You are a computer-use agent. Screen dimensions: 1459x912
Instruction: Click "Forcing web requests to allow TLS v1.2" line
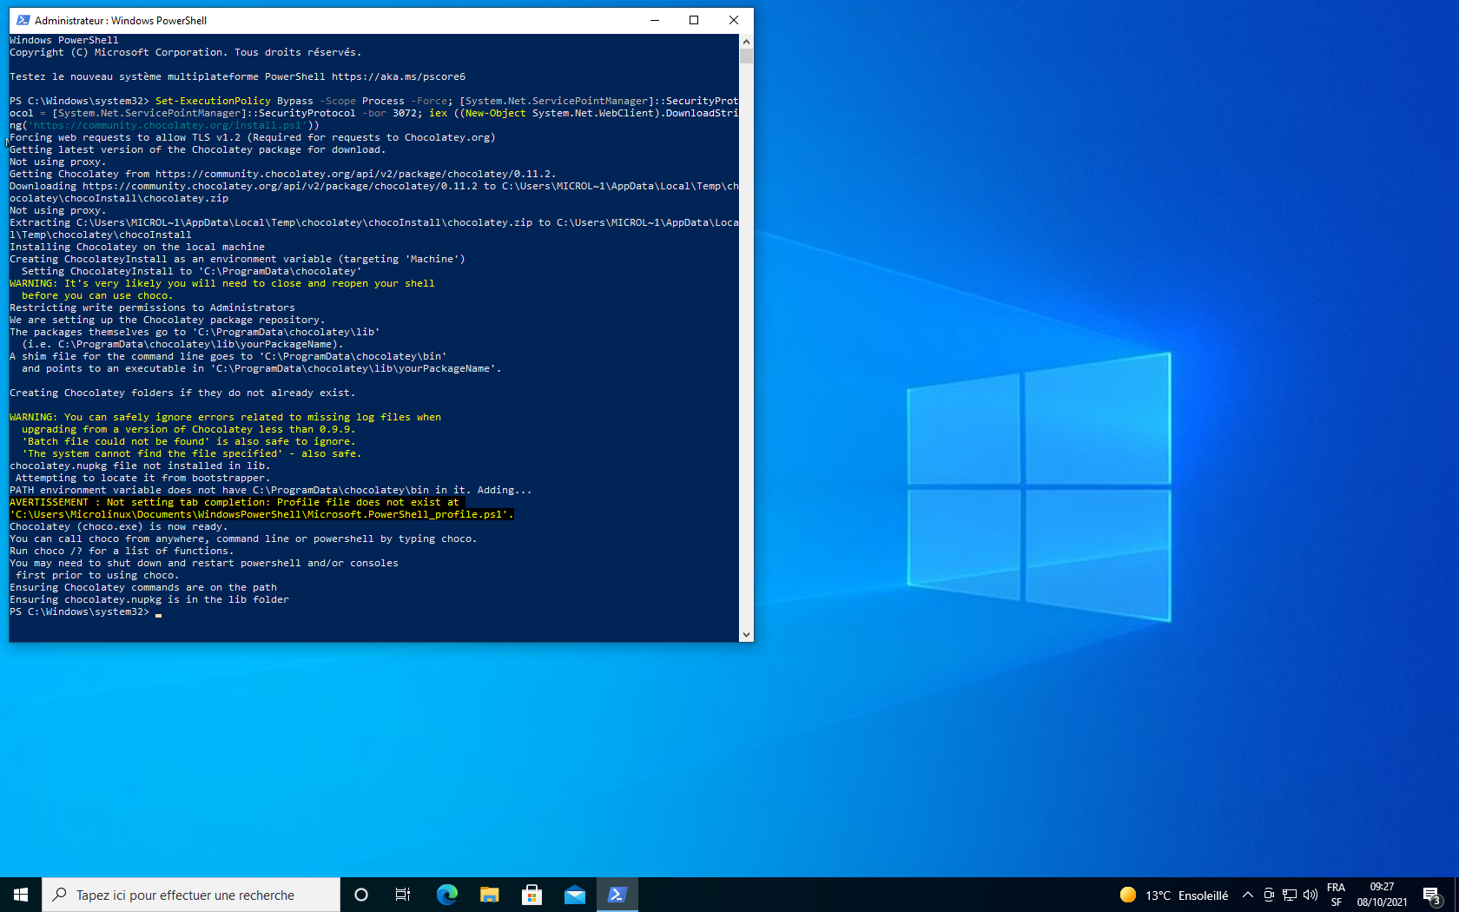[253, 138]
